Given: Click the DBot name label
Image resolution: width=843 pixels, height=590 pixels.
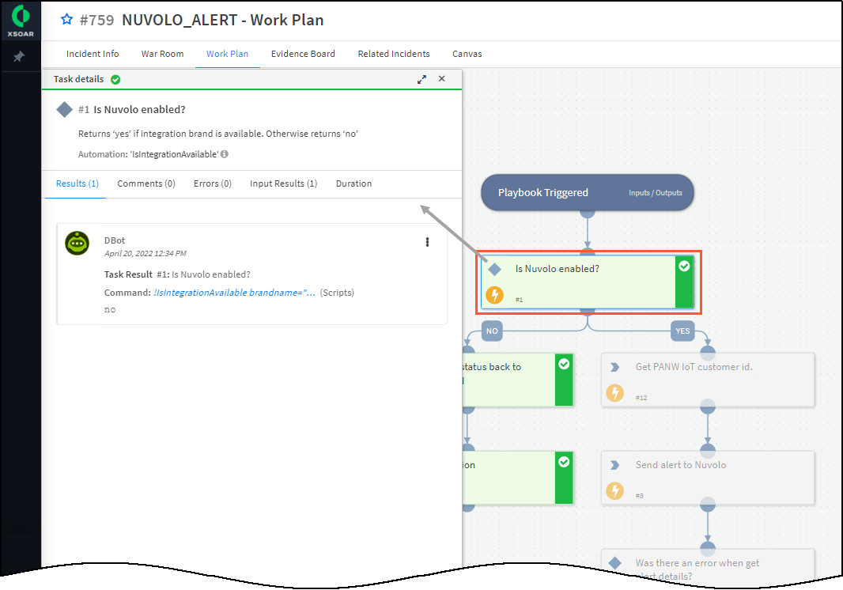Looking at the screenshot, I should pos(115,240).
